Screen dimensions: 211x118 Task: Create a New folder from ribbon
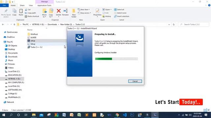pos(74,13)
